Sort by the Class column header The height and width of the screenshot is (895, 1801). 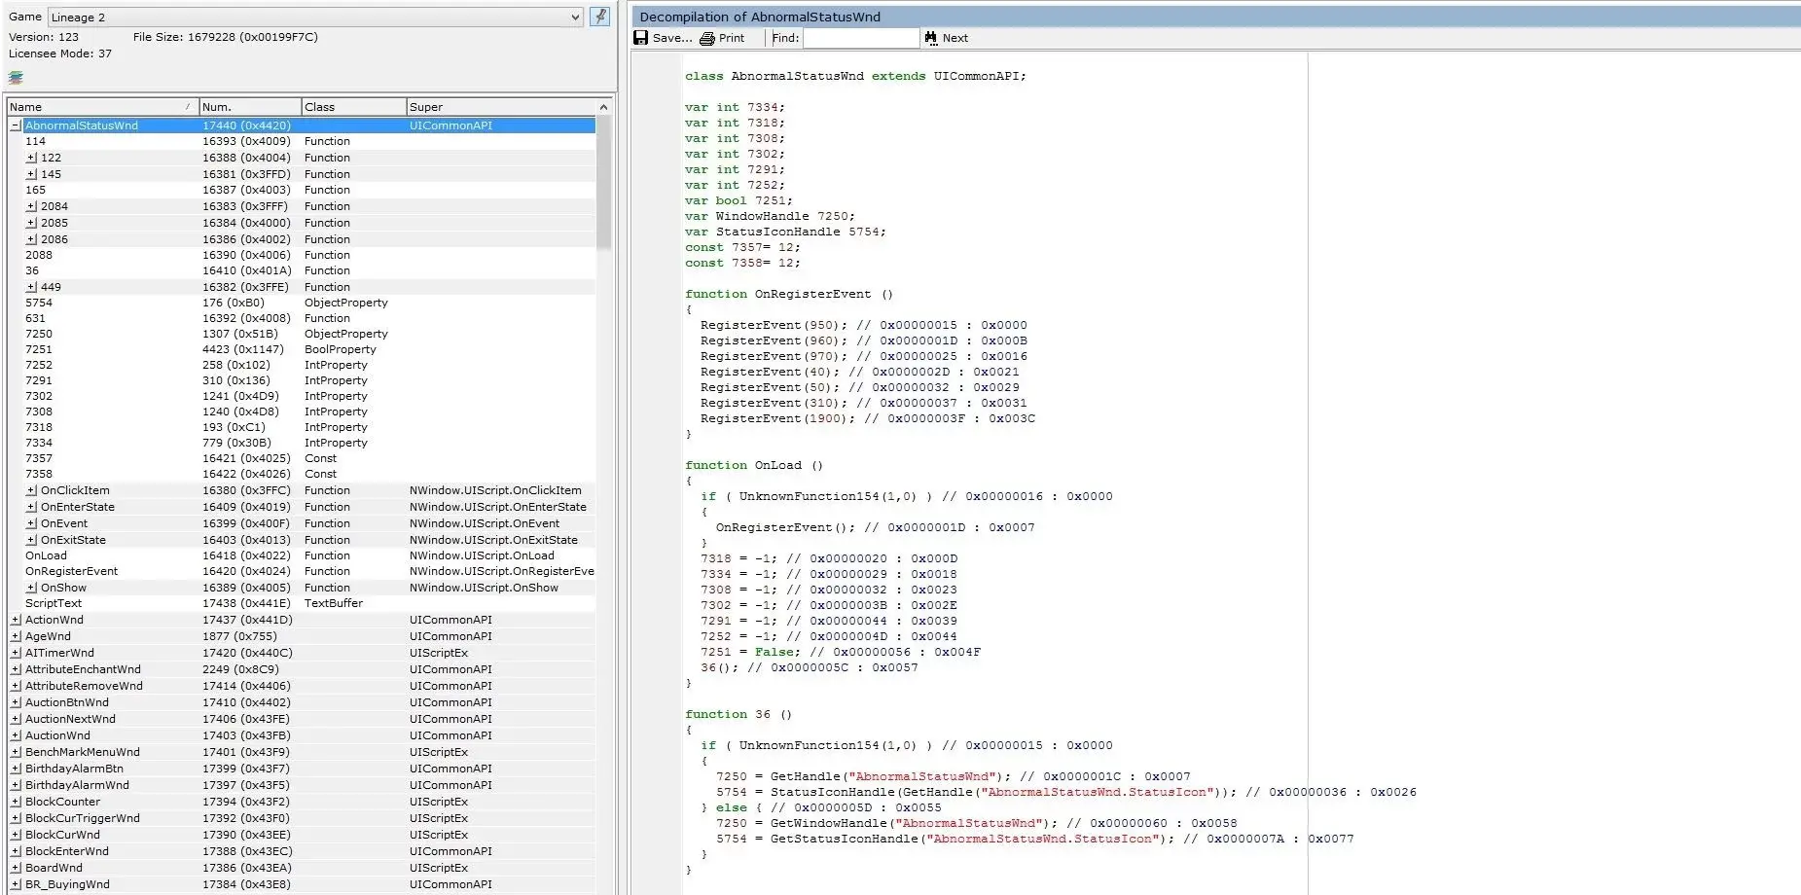pyautogui.click(x=353, y=107)
